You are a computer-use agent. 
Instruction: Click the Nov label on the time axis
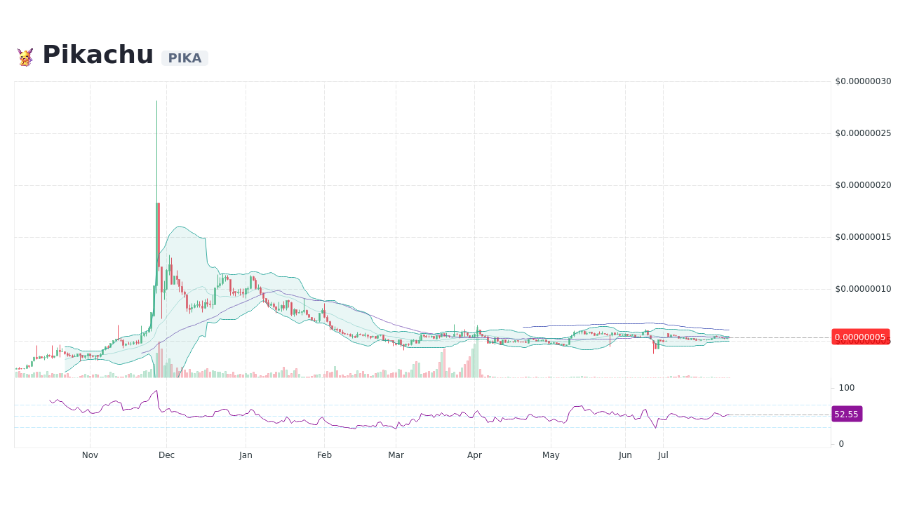[90, 454]
